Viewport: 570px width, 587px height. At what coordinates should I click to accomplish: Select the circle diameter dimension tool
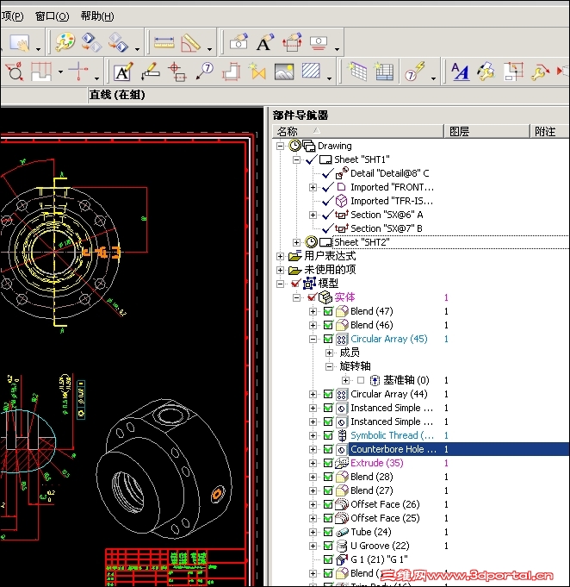click(x=15, y=72)
